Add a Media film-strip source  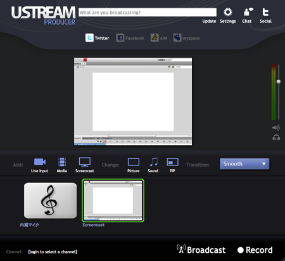[x=62, y=162]
